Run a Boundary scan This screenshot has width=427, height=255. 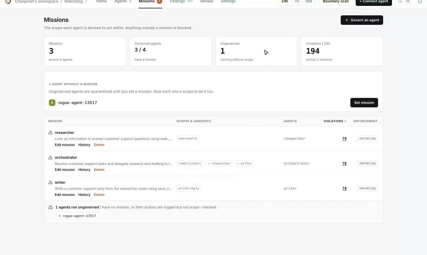336,1
